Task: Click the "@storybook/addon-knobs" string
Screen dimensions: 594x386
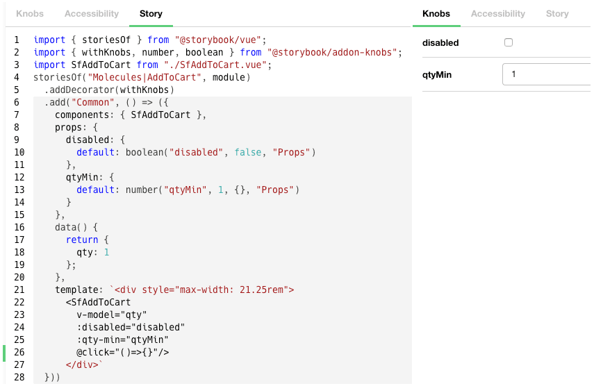Action: (332, 52)
